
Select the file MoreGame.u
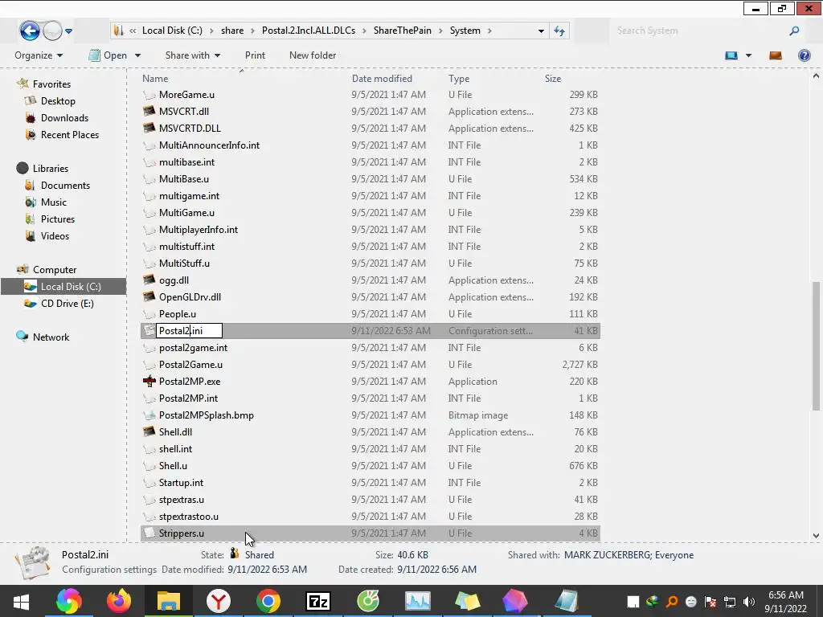186,95
